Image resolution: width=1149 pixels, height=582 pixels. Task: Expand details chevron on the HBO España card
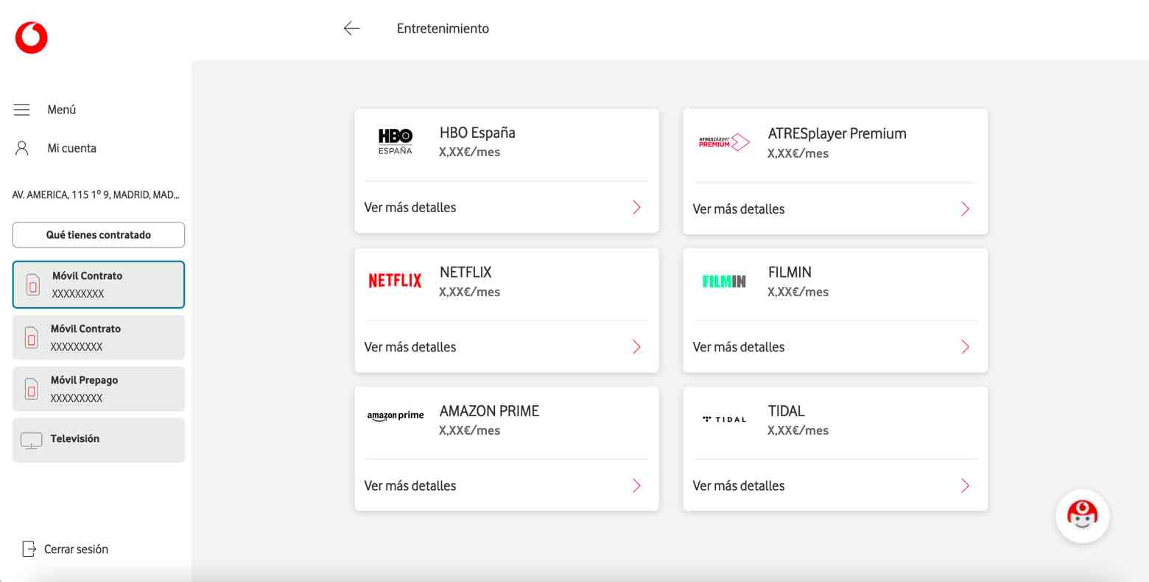point(636,207)
